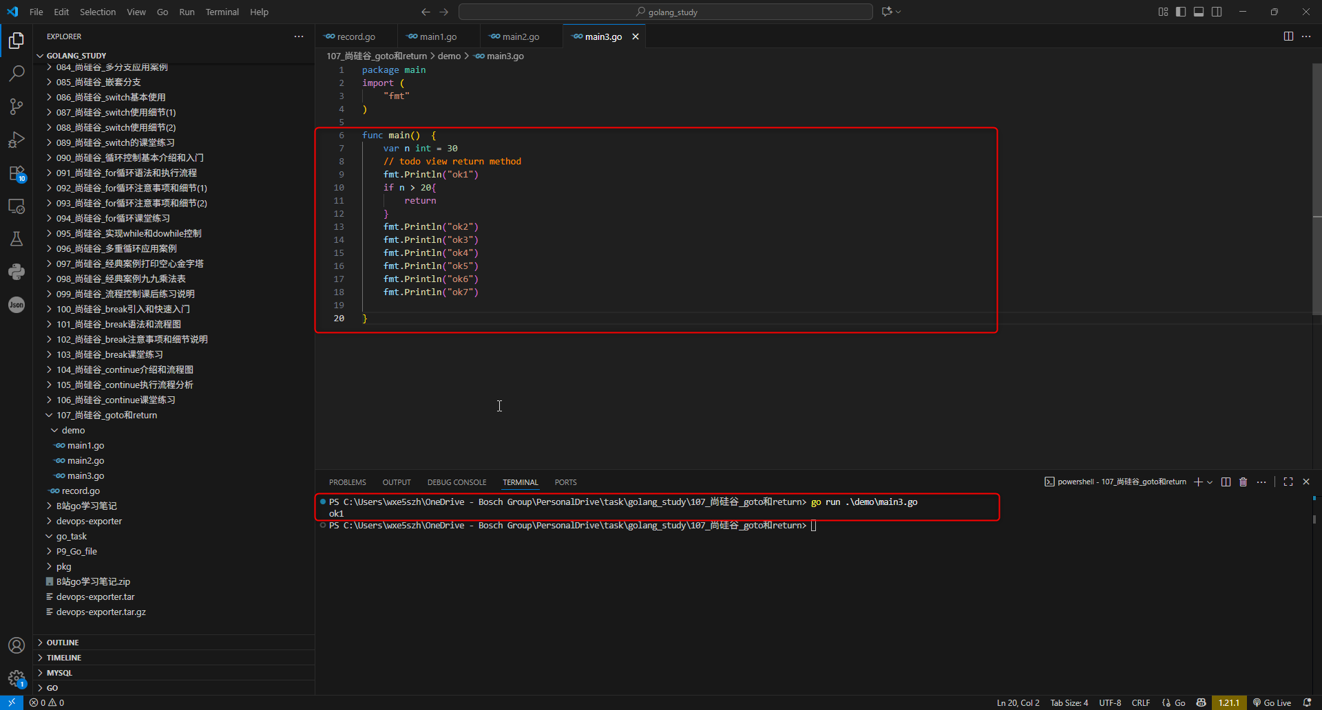This screenshot has width=1322, height=710.
Task: Expand the OUTLINE section
Action: [x=174, y=643]
